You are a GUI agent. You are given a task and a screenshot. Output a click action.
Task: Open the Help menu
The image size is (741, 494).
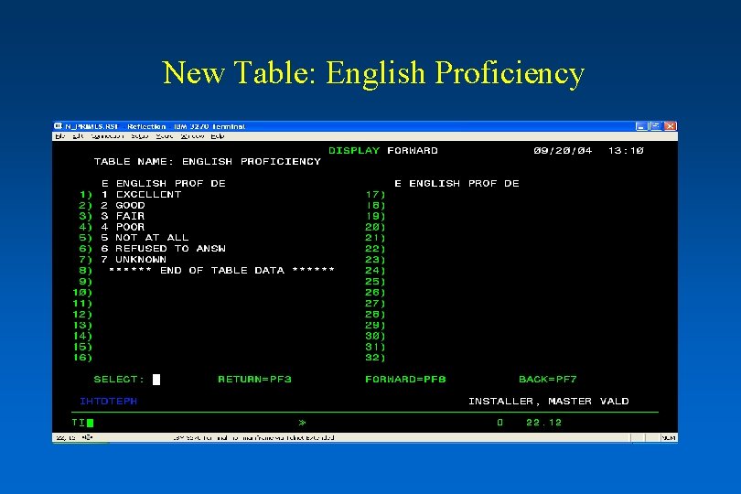point(218,136)
